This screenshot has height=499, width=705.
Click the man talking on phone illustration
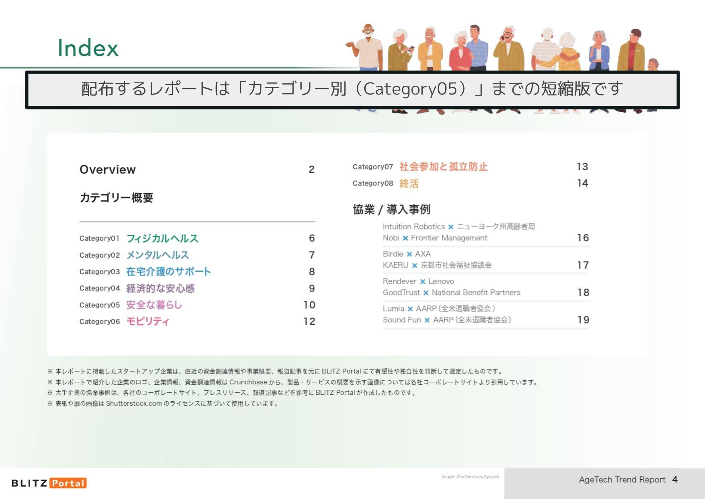[509, 48]
